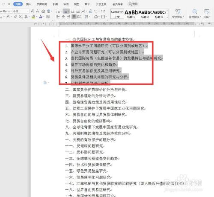Click the Chinese layout icon
This screenshot has height=197, width=214.
(83, 11)
